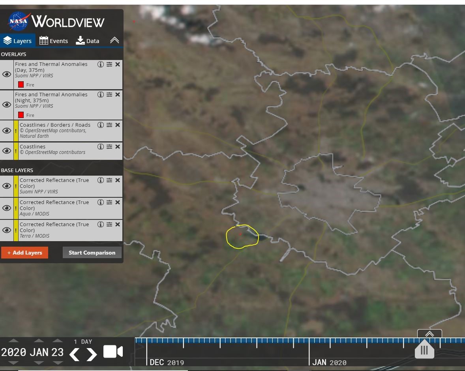Screen dimensions: 465x371
Task: Switch to the Layers tab
Action: coord(18,41)
